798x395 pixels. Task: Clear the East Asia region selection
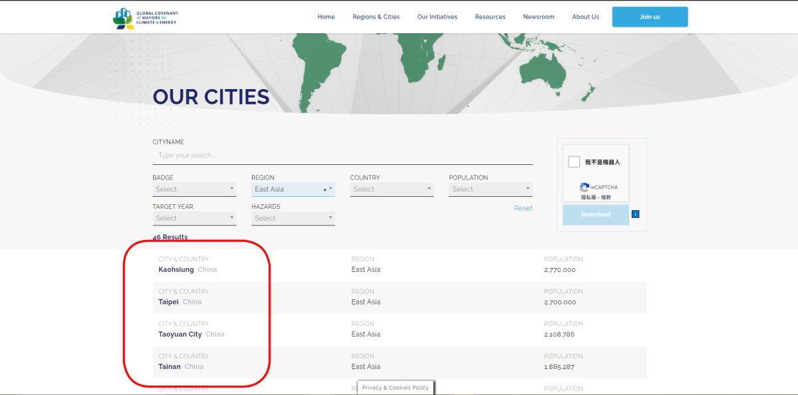325,190
